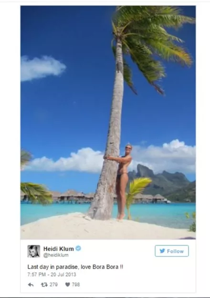The image size is (210, 298).
Task: Click the 798 likes count
Action: click(76, 285)
